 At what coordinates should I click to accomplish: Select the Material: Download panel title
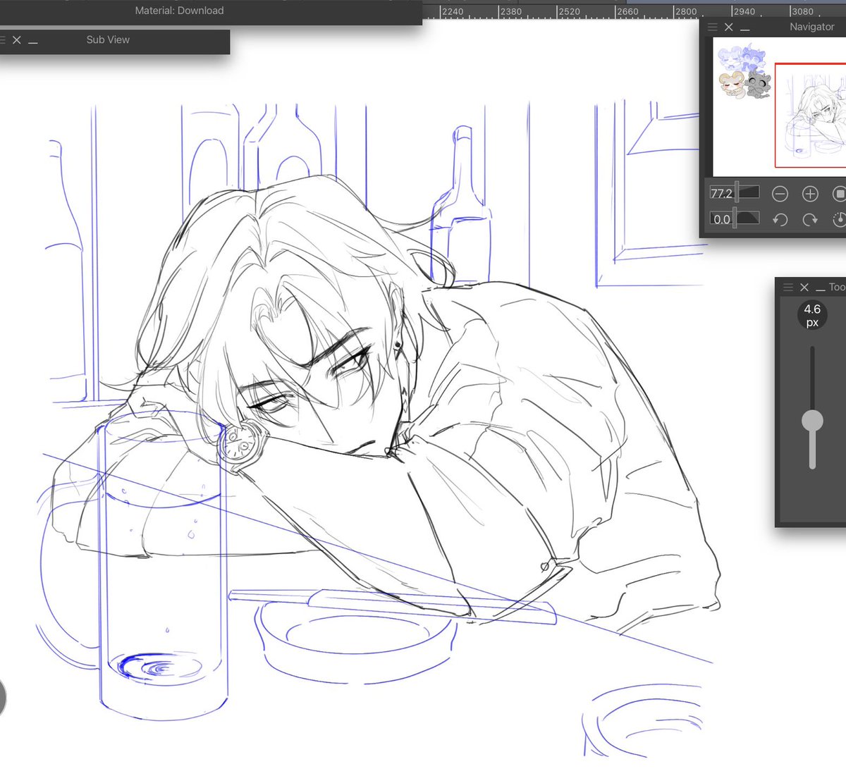tap(179, 11)
